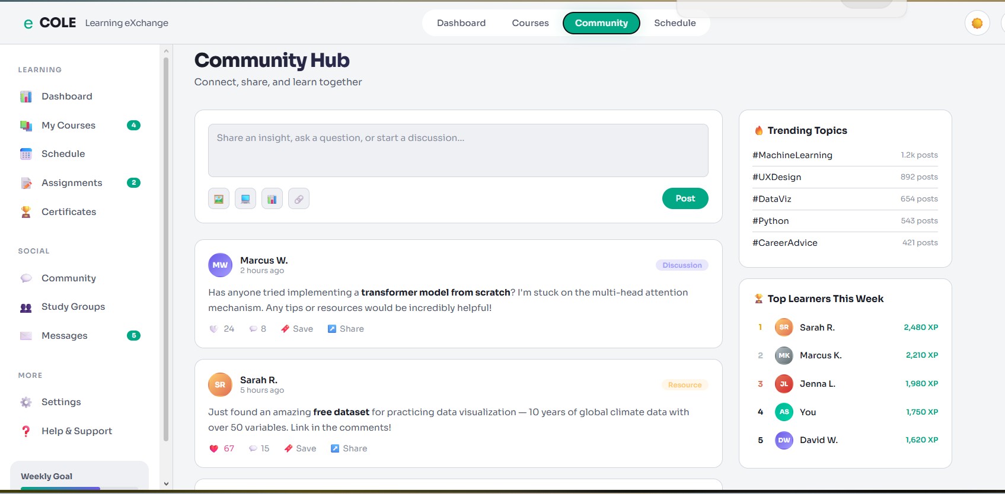Click the My Courses badge showing 4
1005x494 pixels.
(133, 125)
